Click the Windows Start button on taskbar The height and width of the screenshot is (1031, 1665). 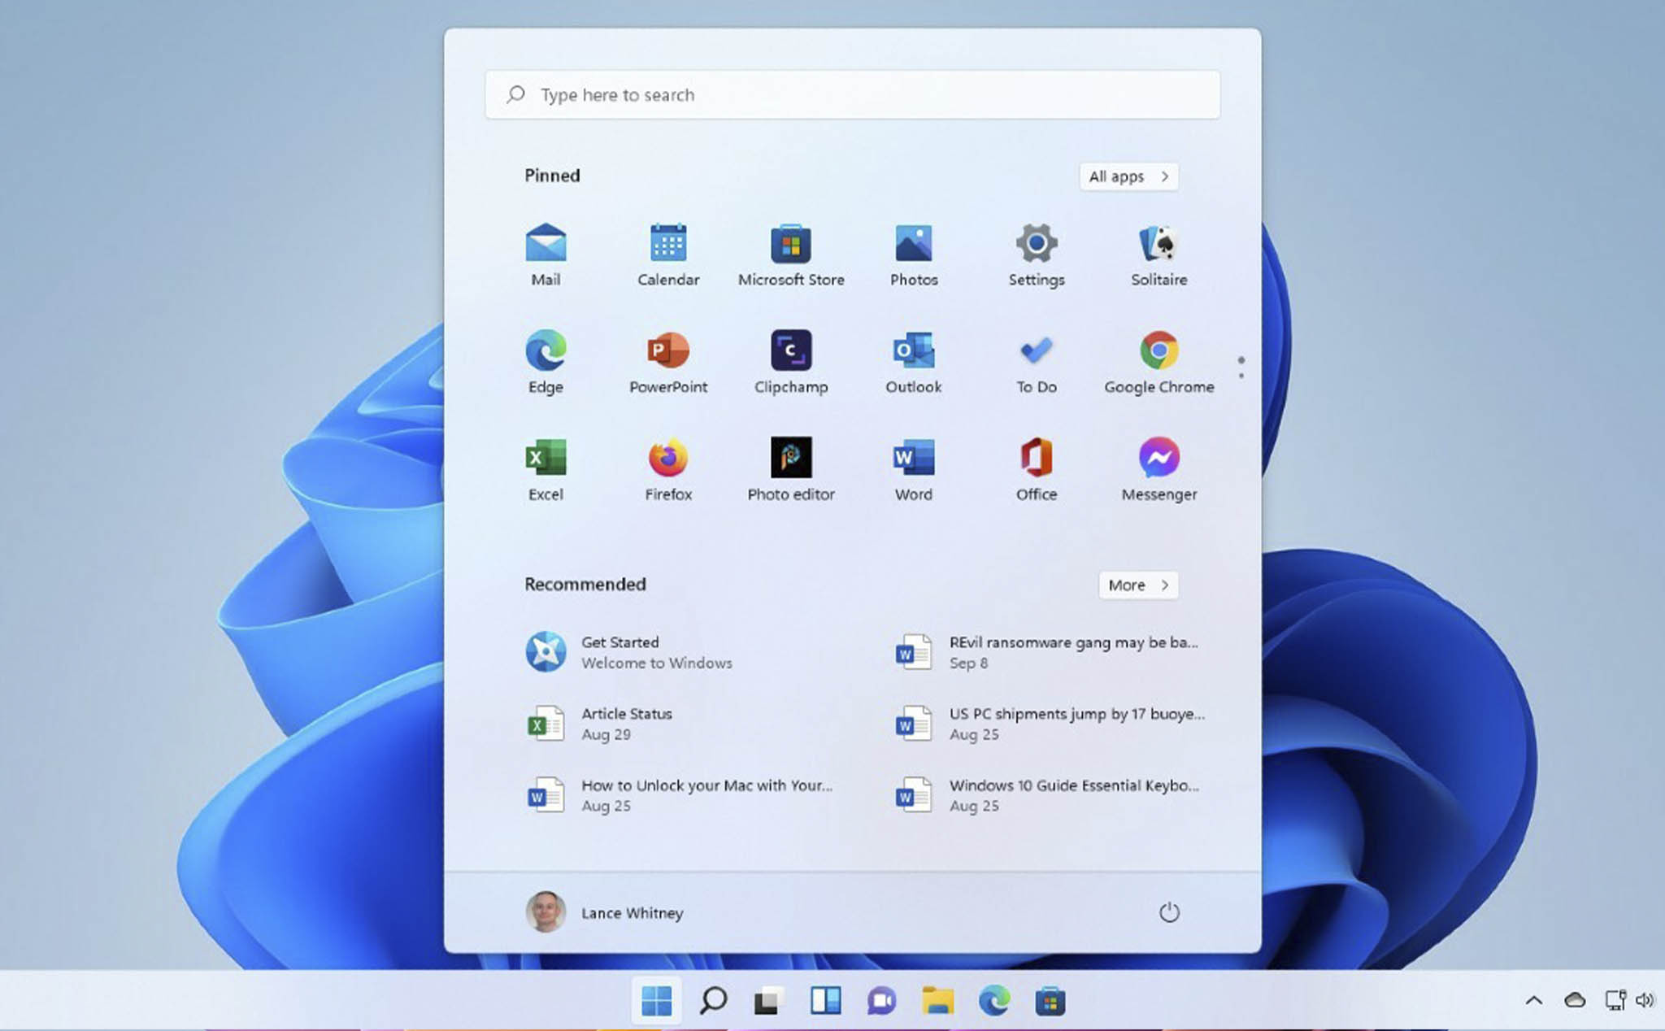point(656,1001)
